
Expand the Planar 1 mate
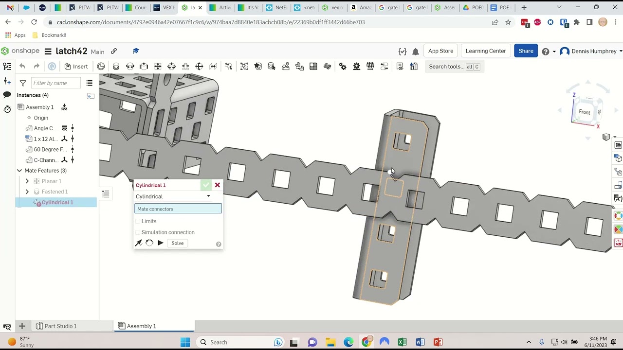27,181
